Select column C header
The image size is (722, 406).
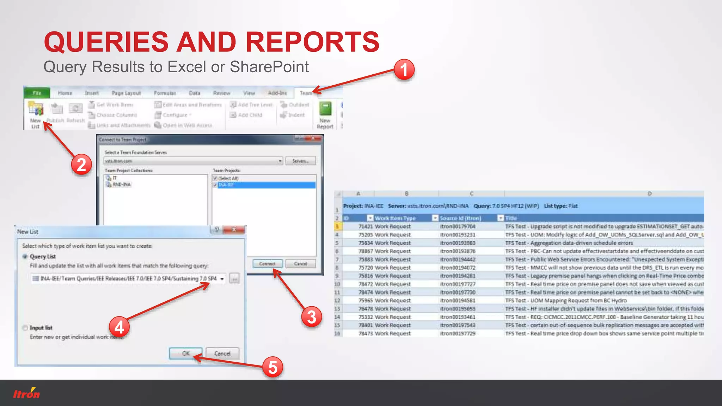click(x=472, y=193)
